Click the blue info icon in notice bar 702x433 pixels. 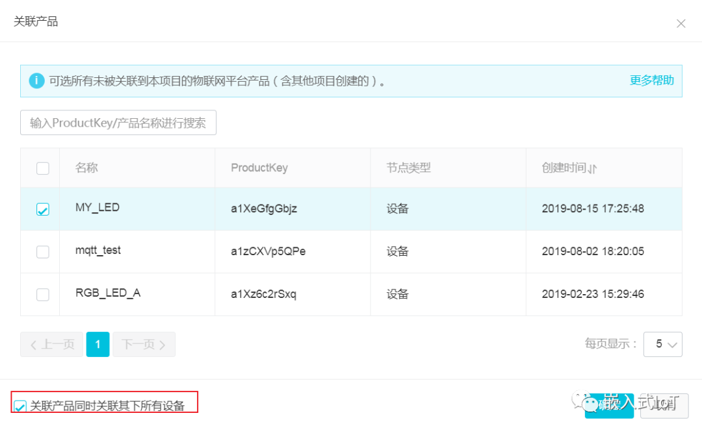[36, 81]
